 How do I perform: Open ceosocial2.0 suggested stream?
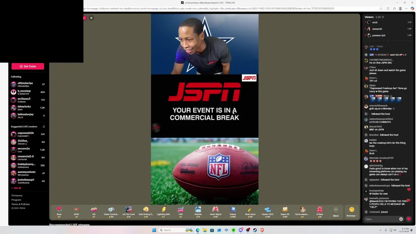[x=28, y=158]
